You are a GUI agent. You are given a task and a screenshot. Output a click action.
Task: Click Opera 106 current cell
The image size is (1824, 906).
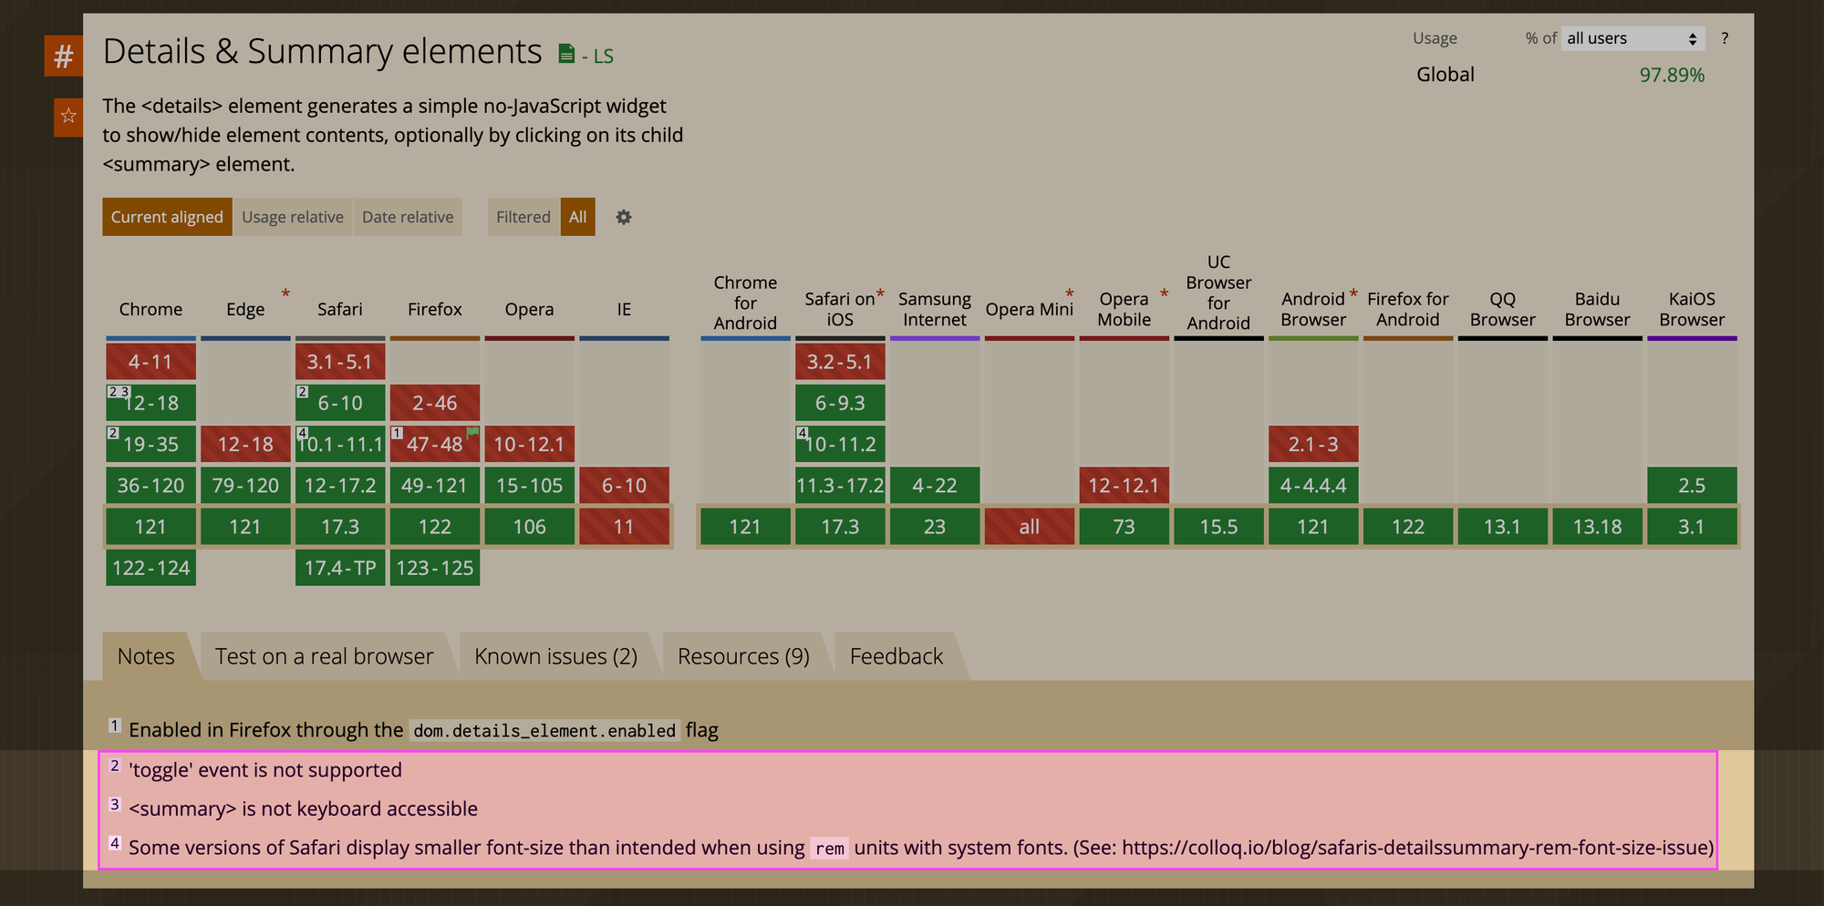tap(530, 527)
